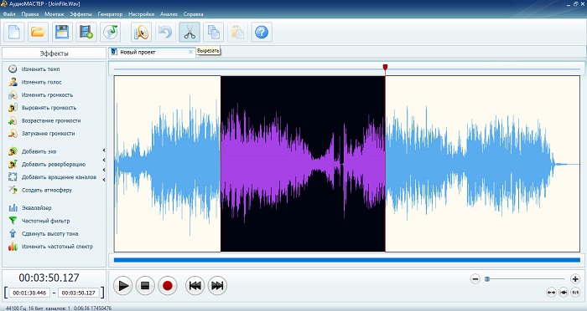587x311 pixels.
Task: Zoom out with the minus button
Action: point(475,278)
